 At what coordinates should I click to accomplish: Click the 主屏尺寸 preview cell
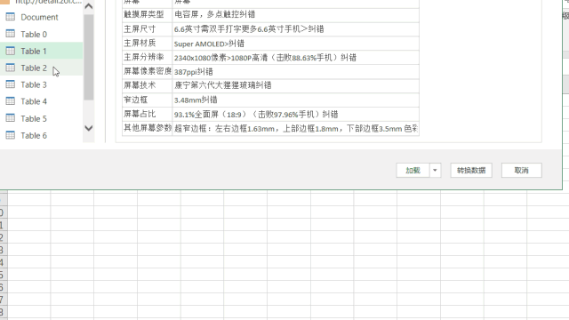pos(147,29)
